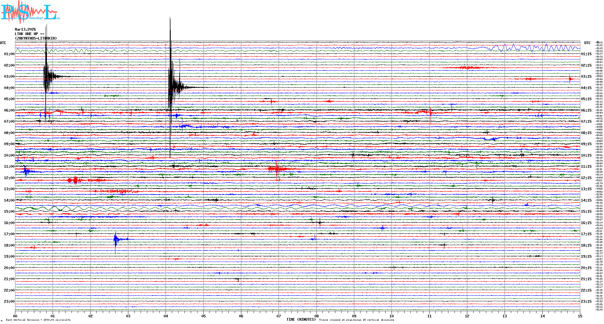Click the red event burst on the 12:00 trace
Image resolution: width=604 pixels, height=324 pixels.
click(x=75, y=180)
